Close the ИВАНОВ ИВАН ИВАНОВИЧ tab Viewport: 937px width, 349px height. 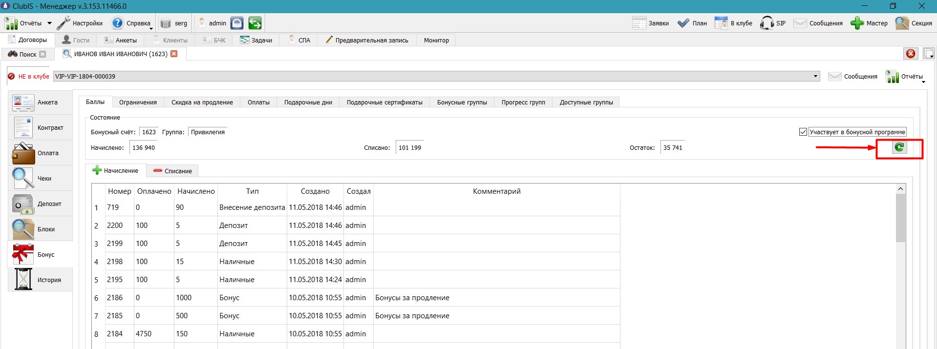coord(174,54)
